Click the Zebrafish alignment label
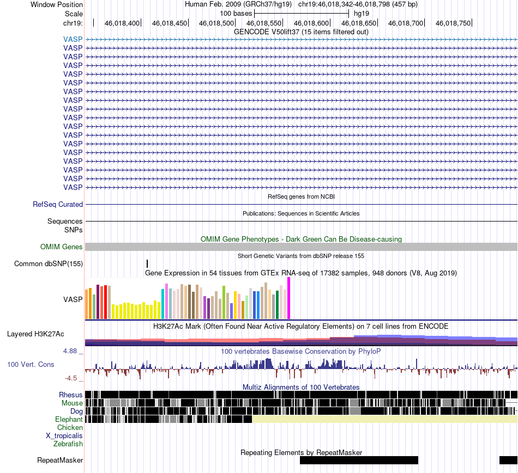 (x=68, y=444)
